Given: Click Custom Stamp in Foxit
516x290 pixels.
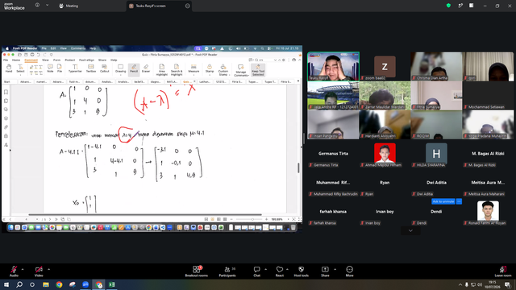Looking at the screenshot, I should coord(223,70).
